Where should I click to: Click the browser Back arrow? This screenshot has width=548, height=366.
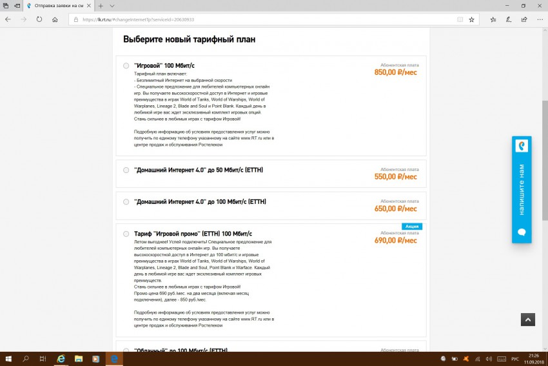pos(8,19)
